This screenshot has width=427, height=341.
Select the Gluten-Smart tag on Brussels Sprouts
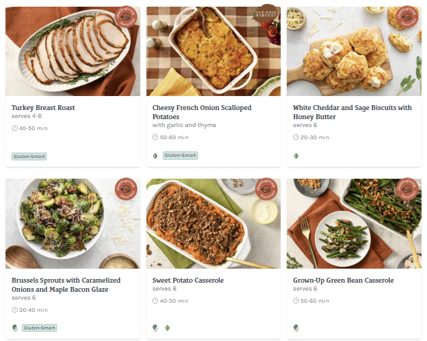coord(39,328)
